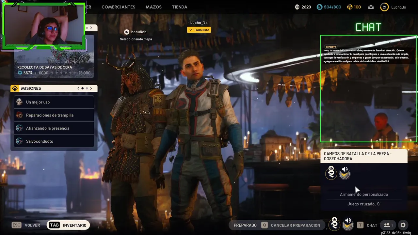Click speaker teammate badge in bottom bar

348,224
